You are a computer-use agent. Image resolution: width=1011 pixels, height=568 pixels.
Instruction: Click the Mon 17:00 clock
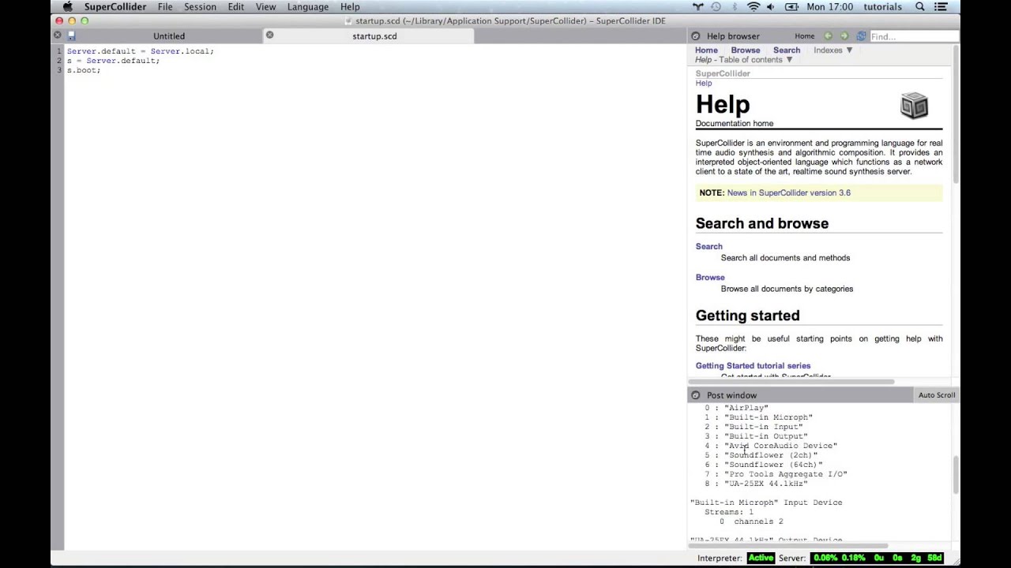[829, 7]
